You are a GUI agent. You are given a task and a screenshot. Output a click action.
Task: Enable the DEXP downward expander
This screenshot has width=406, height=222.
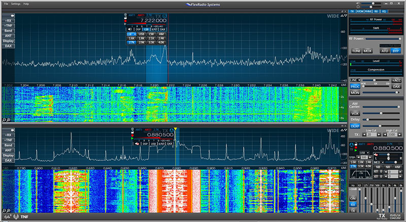coord(355,125)
